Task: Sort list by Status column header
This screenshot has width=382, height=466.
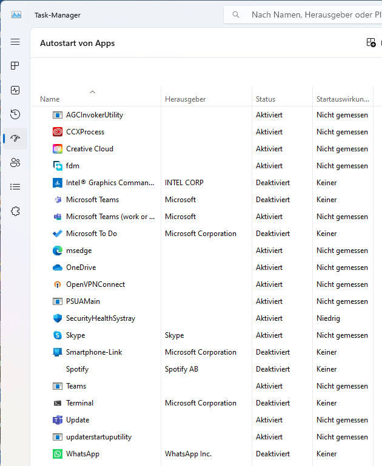Action: pos(266,99)
